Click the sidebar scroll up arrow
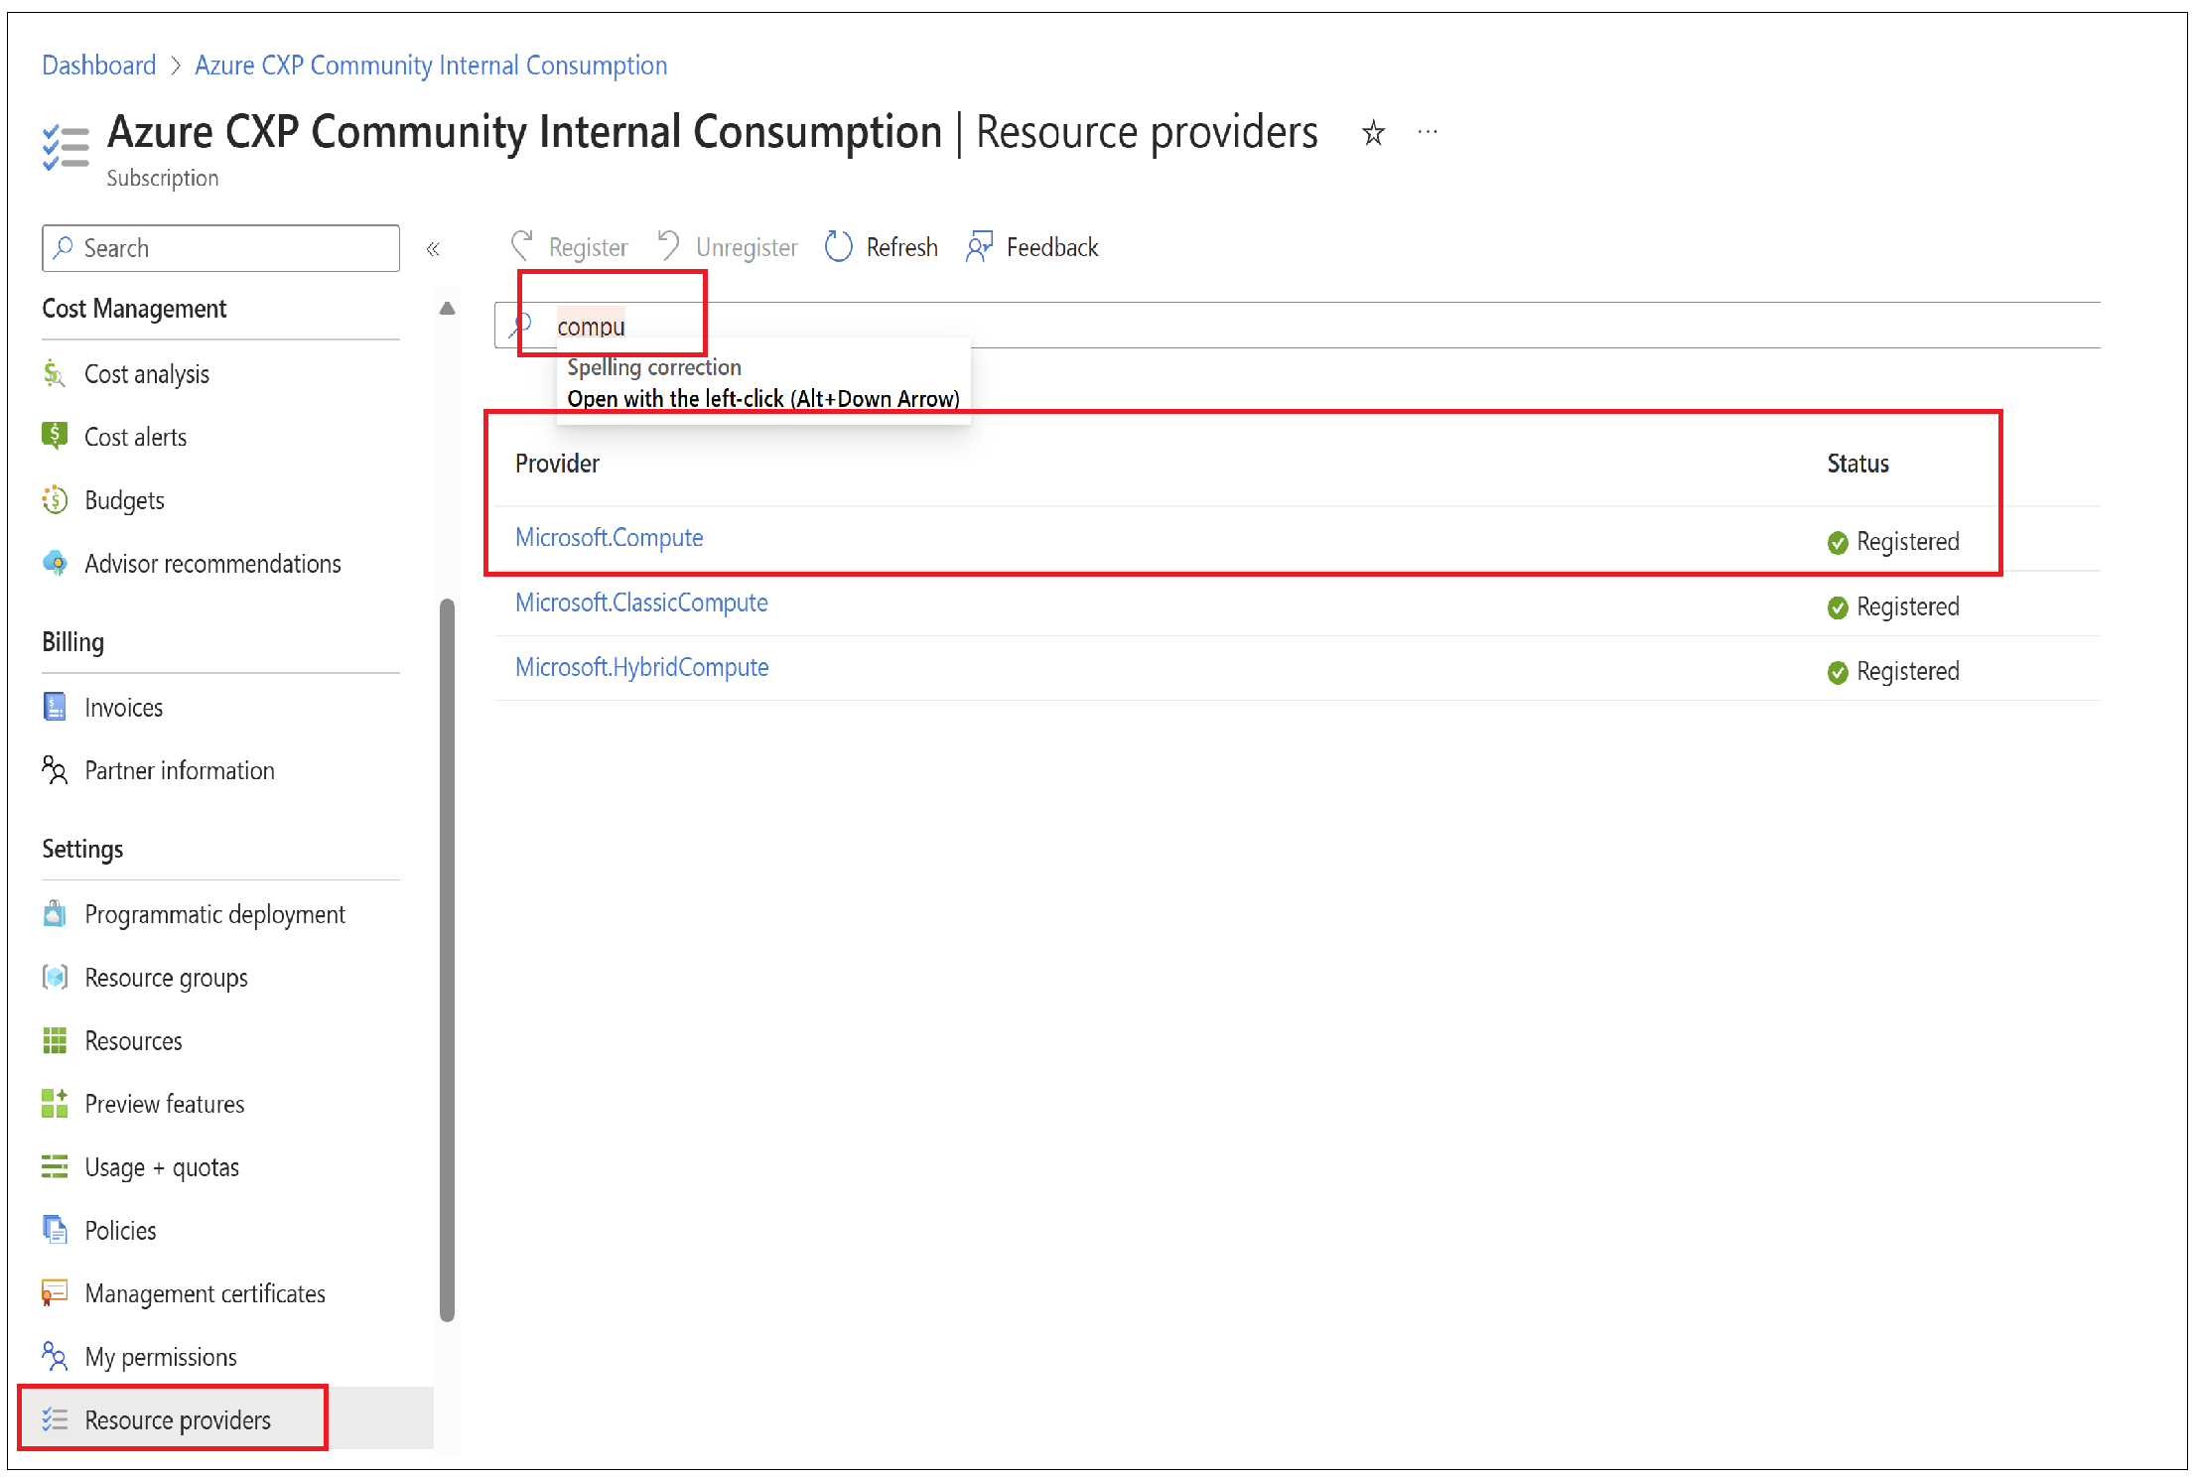The width and height of the screenshot is (2197, 1478). (x=447, y=309)
